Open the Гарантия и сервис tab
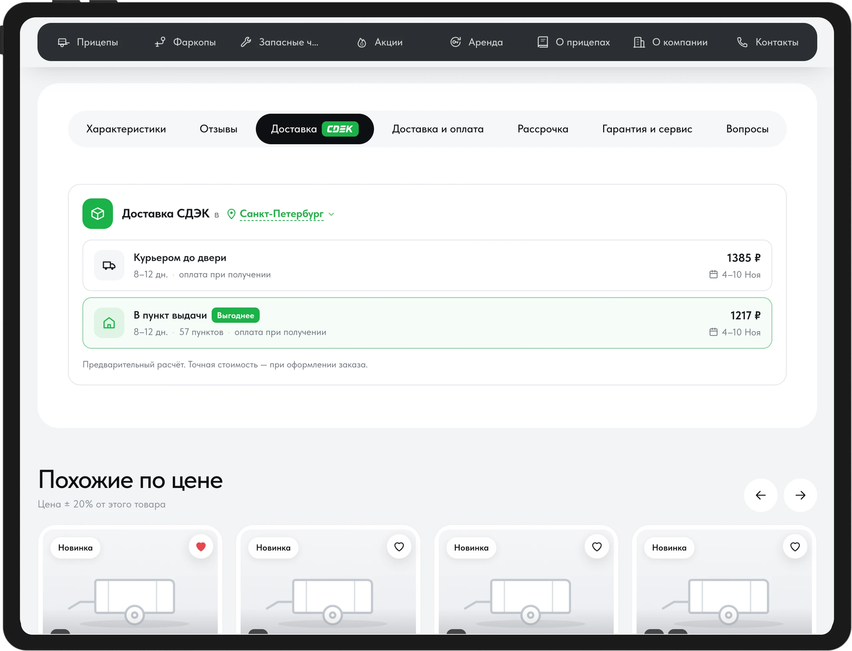This screenshot has height=651, width=852. pos(647,129)
